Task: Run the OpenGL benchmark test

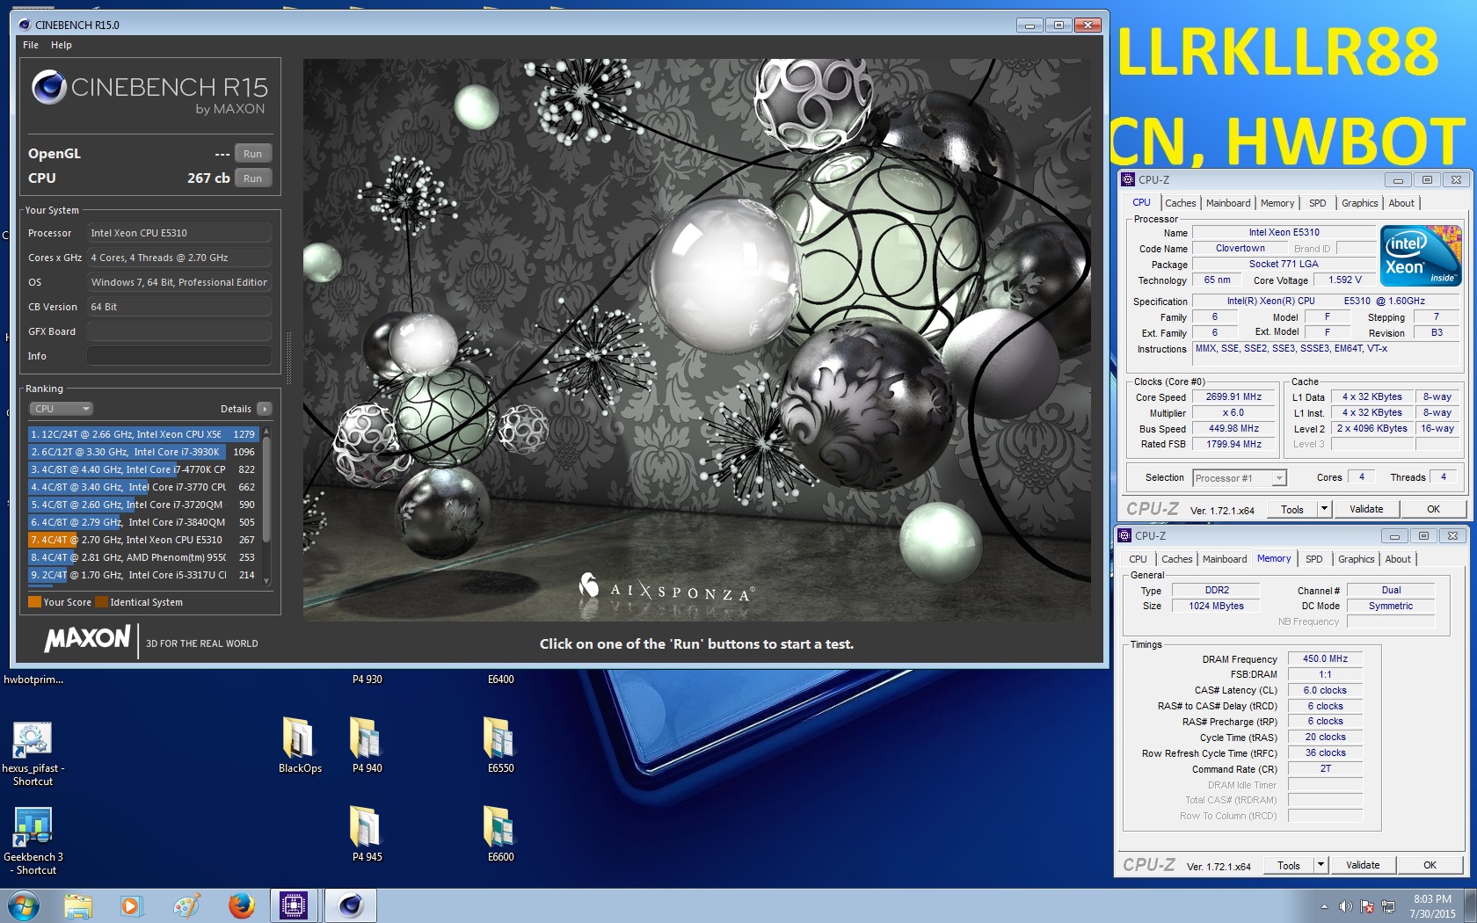Action: pyautogui.click(x=253, y=154)
